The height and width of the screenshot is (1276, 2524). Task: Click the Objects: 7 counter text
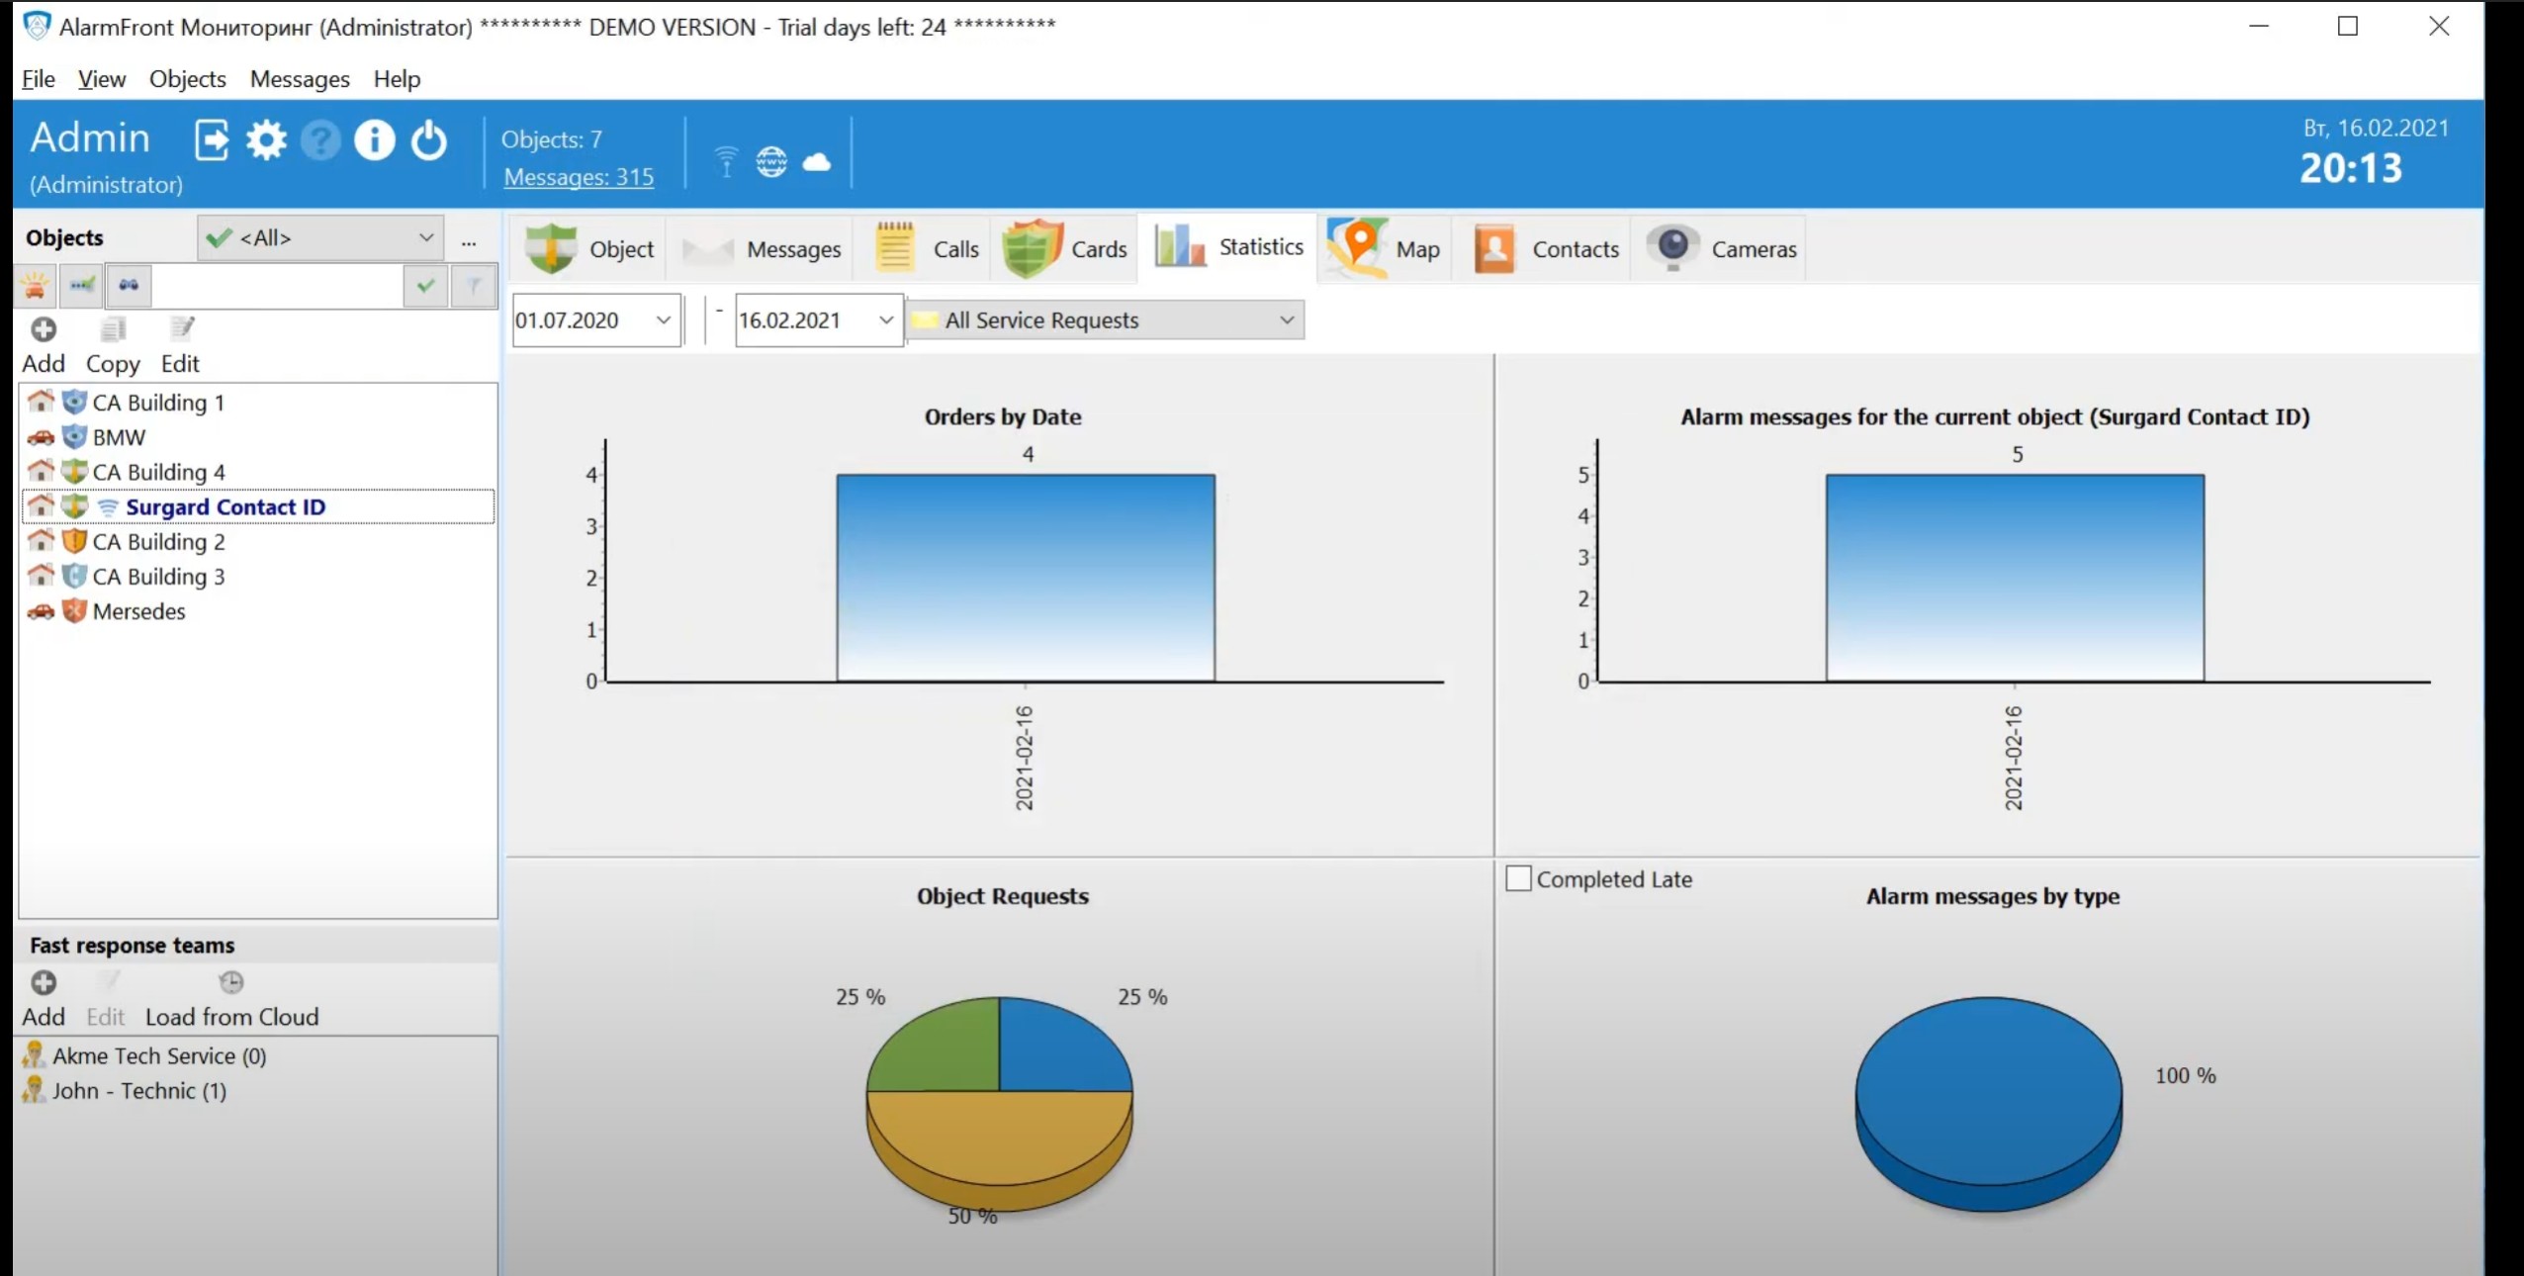pyautogui.click(x=551, y=139)
